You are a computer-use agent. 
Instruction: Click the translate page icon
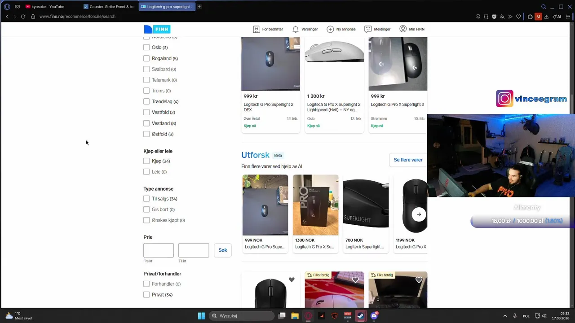502,17
